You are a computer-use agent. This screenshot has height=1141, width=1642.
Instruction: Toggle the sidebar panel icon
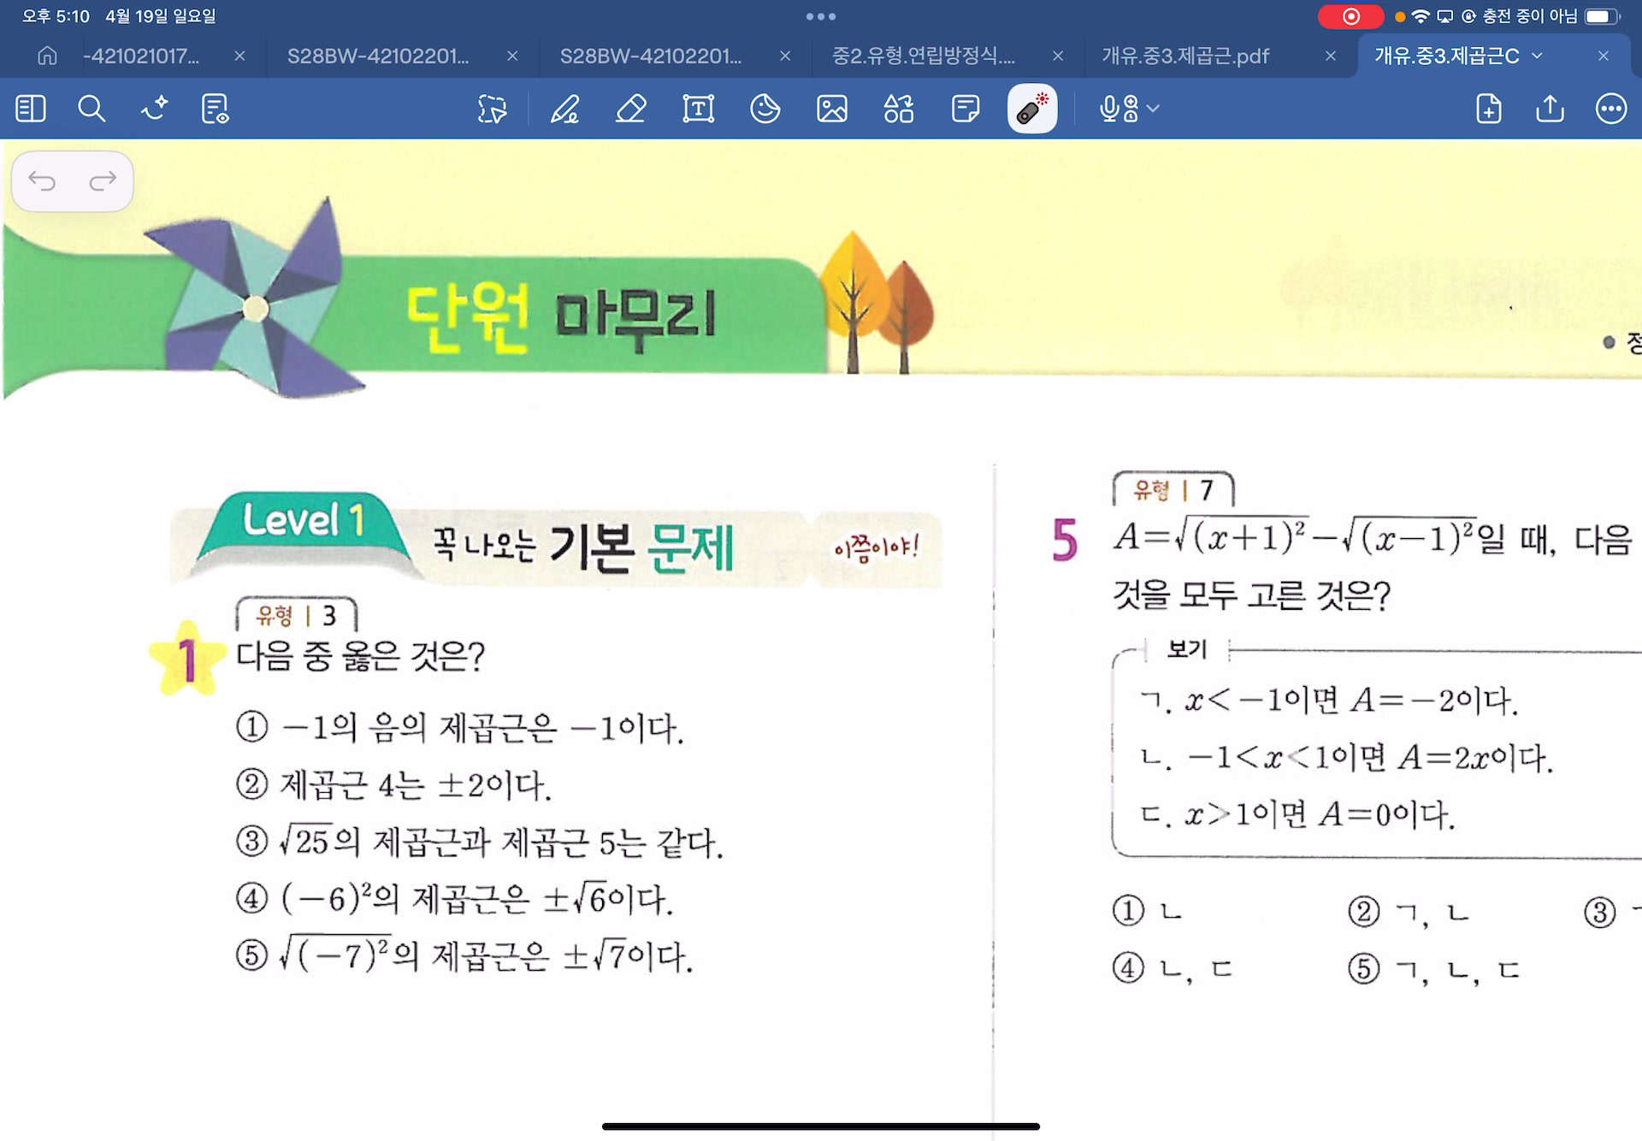click(x=31, y=109)
